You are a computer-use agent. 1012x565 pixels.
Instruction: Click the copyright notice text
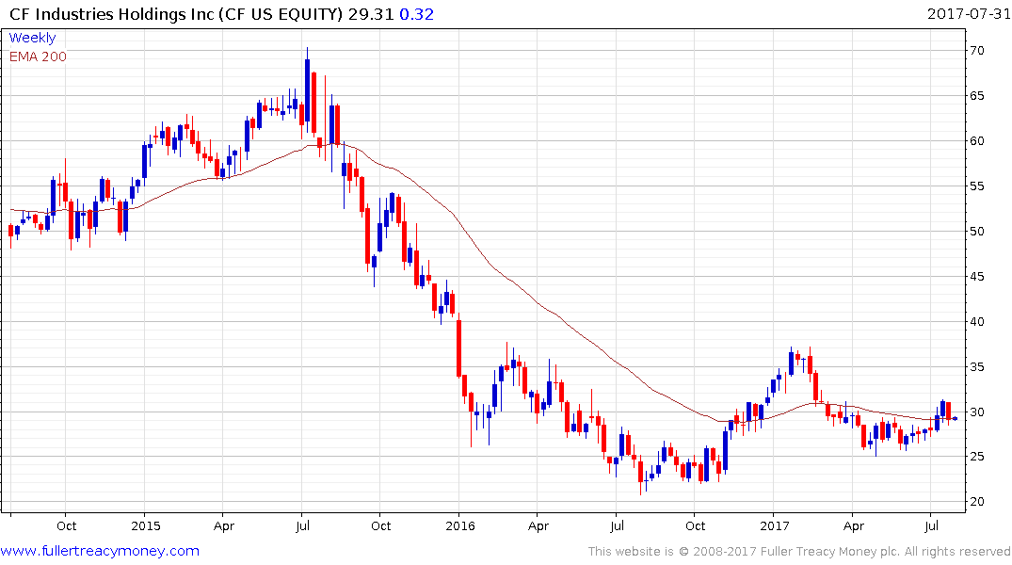pos(799,552)
